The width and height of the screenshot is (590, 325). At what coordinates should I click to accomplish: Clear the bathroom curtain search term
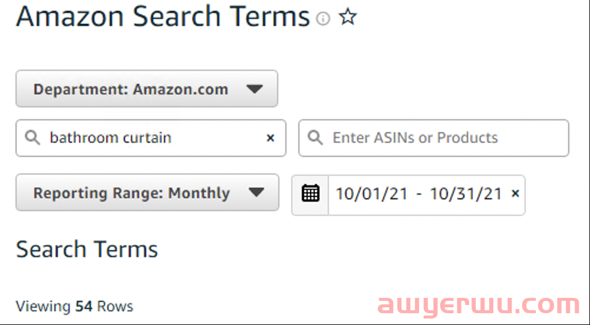pyautogui.click(x=270, y=138)
